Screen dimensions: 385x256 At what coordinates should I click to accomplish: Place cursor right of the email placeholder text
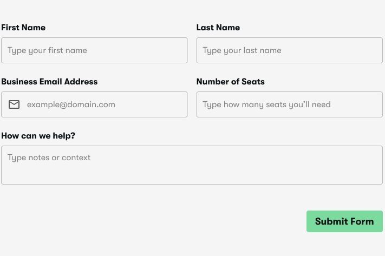pos(152,104)
